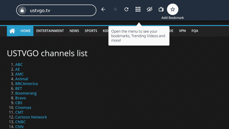Open the ABC channel link
The height and width of the screenshot is (129, 229).
[x=19, y=64]
